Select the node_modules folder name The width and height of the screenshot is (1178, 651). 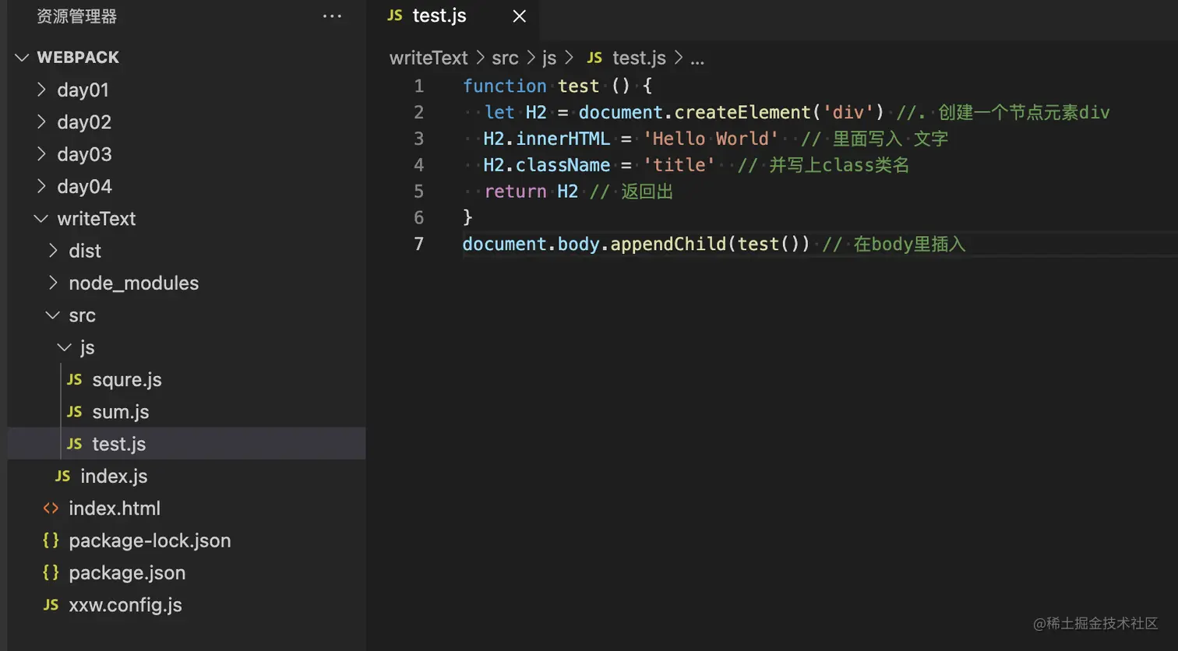coord(134,283)
